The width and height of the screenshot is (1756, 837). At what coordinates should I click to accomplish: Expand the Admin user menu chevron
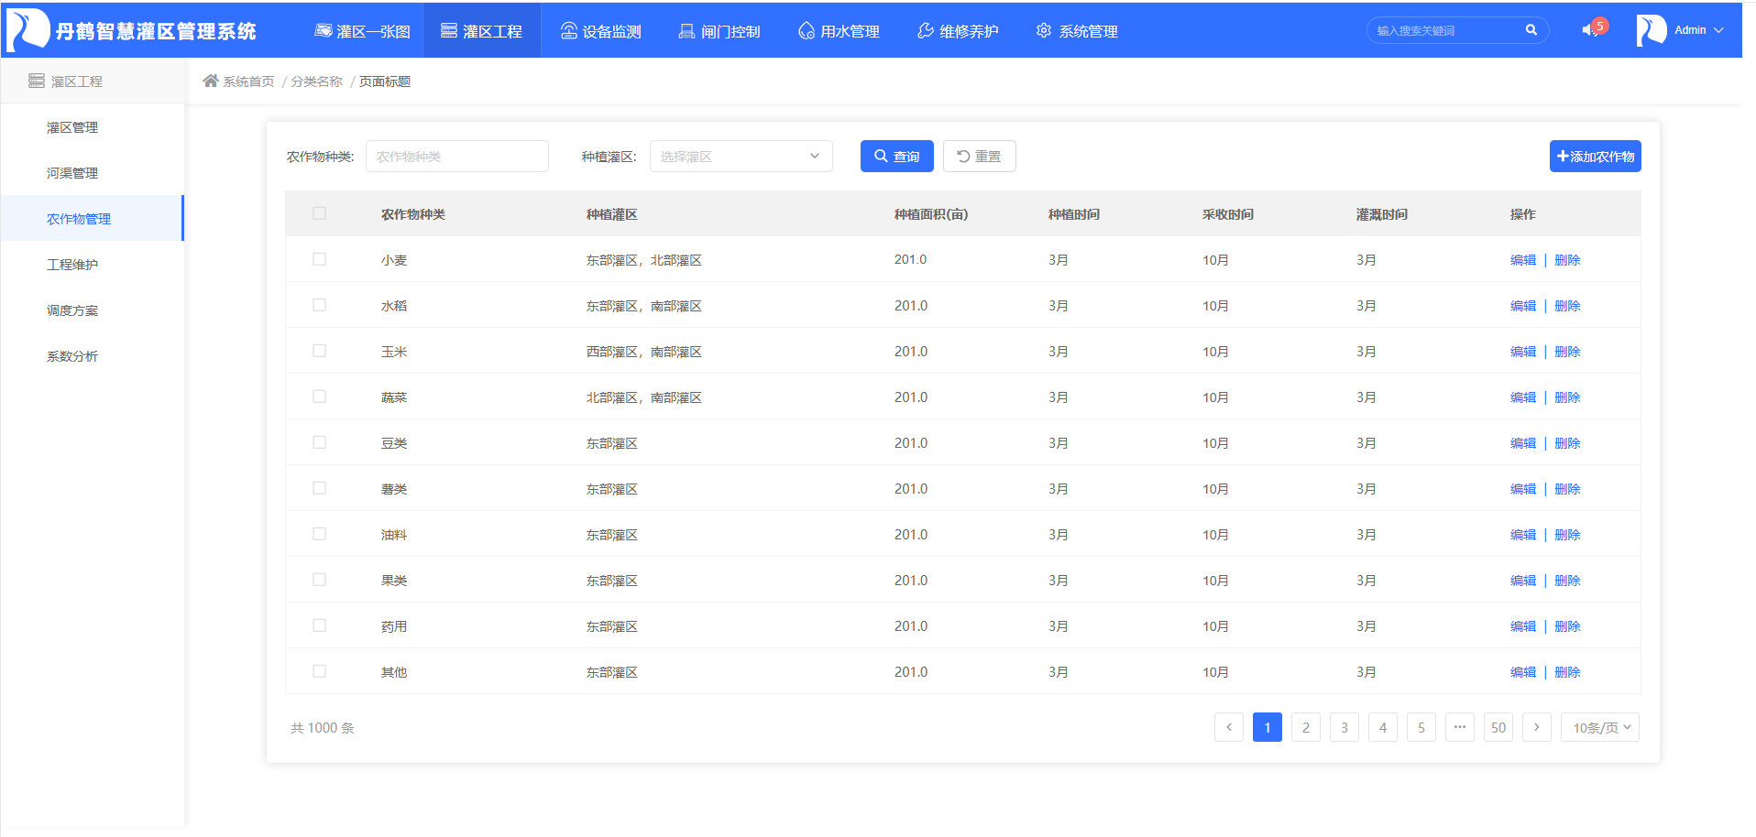pos(1718,30)
